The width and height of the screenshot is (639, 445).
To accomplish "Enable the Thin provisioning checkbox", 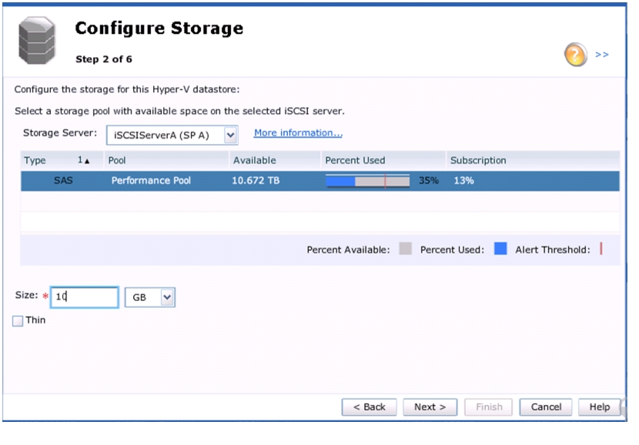I will point(18,321).
